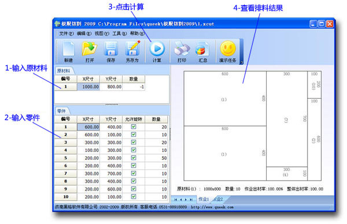Screen dimensions: 347x224
Task: Maximize the 极限切割 window
Action: coord(322,24)
